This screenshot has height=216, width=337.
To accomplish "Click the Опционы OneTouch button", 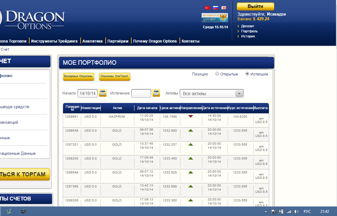I will (114, 76).
